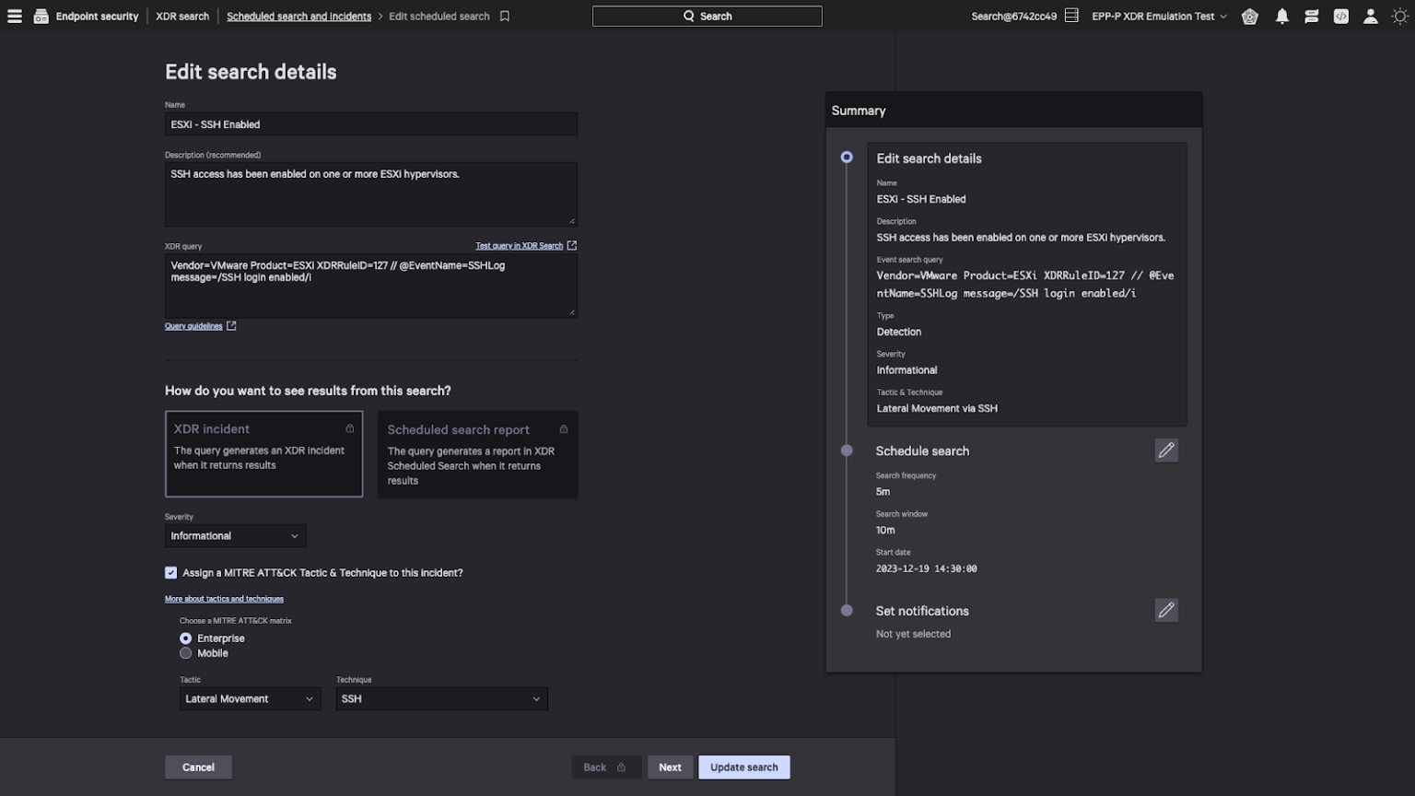Select the Enterprise MITRE ATT&CK matrix
This screenshot has height=796, width=1415.
[186, 638]
